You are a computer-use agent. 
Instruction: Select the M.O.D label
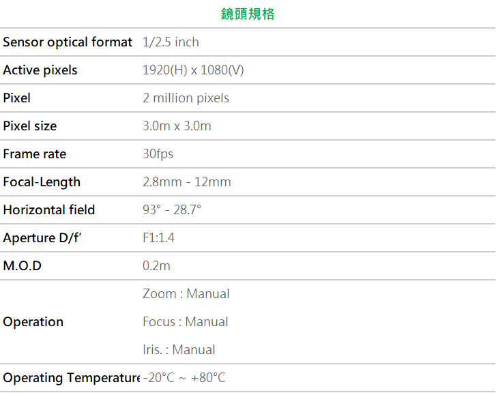pos(23,266)
